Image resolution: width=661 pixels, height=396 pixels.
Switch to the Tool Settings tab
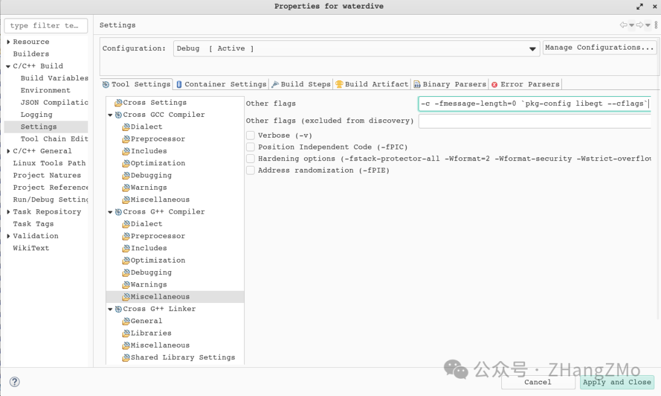click(x=136, y=84)
